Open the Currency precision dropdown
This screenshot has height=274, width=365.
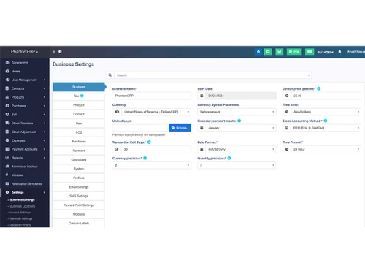[152, 165]
